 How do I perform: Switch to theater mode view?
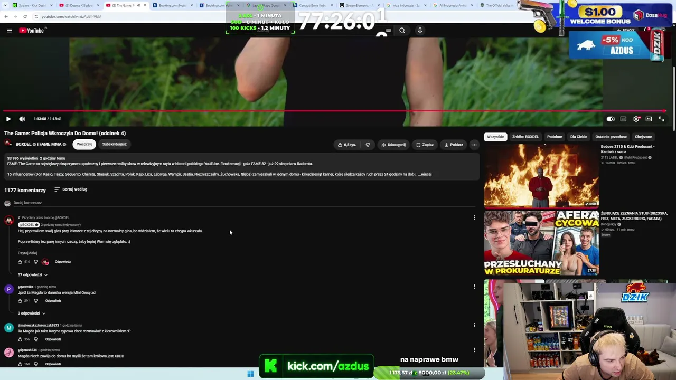649,119
